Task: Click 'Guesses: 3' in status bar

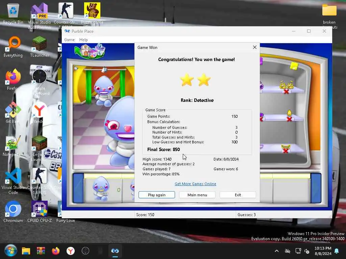Action: click(x=247, y=215)
